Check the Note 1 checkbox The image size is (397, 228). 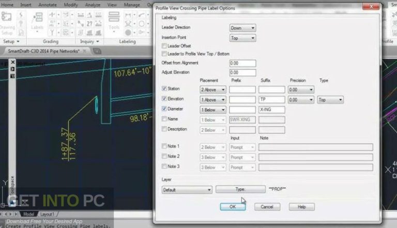click(164, 147)
